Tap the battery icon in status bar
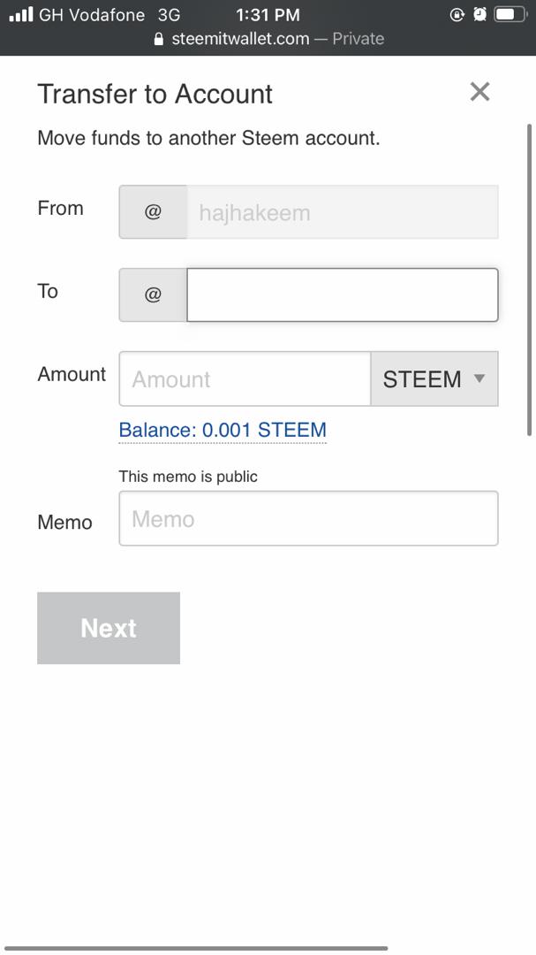The width and height of the screenshot is (536, 955). (510, 14)
